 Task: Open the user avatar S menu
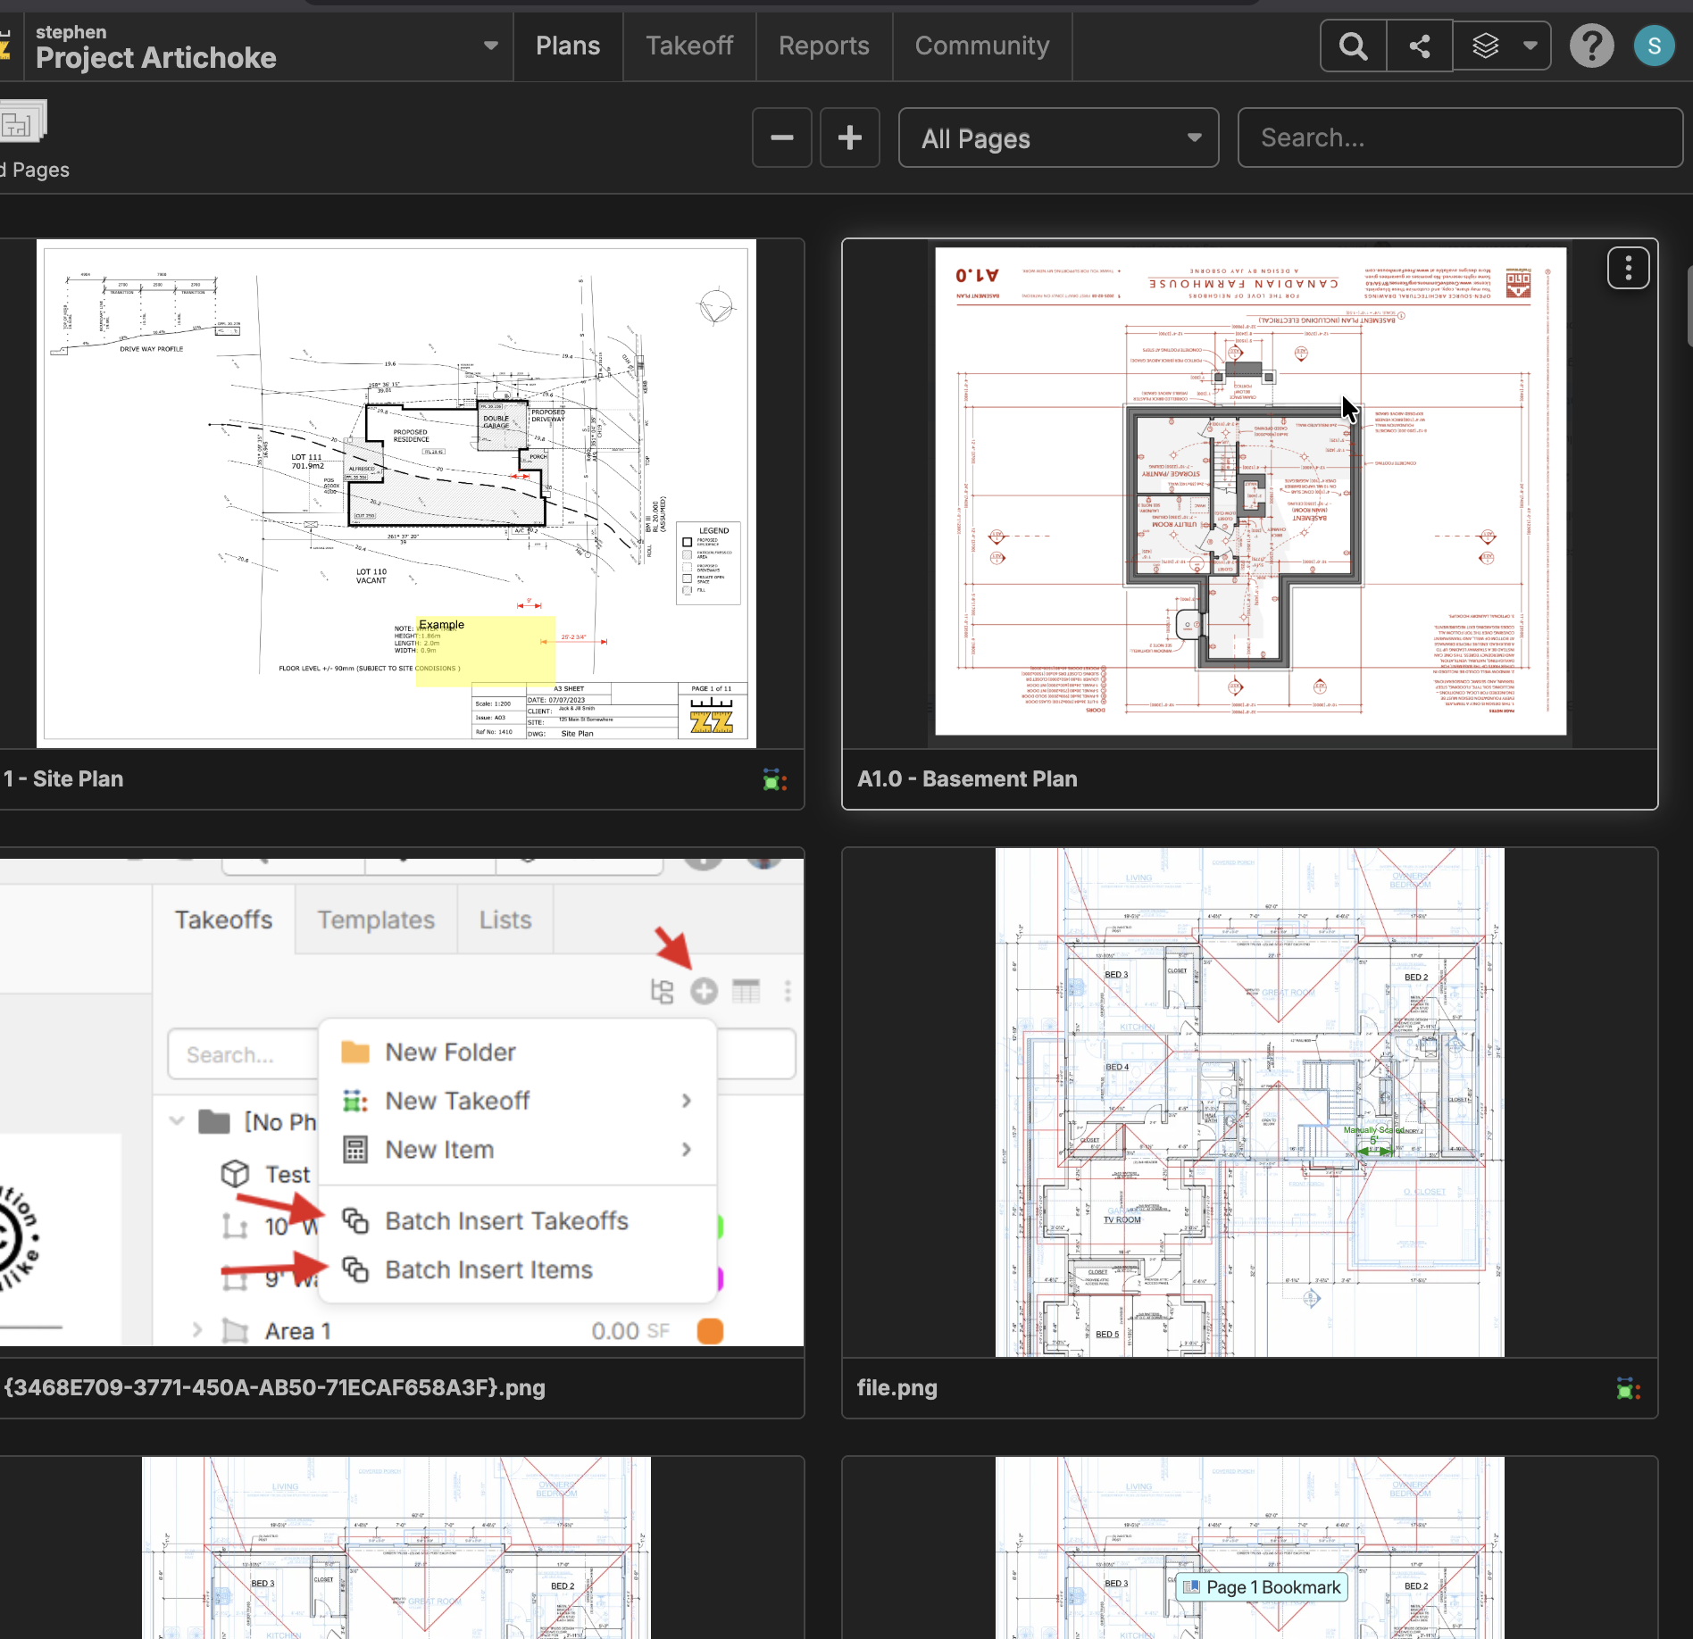pyautogui.click(x=1654, y=46)
